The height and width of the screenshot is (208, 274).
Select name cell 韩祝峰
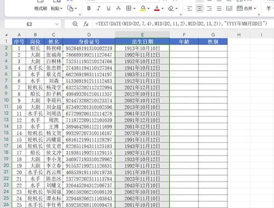(x=54, y=48)
